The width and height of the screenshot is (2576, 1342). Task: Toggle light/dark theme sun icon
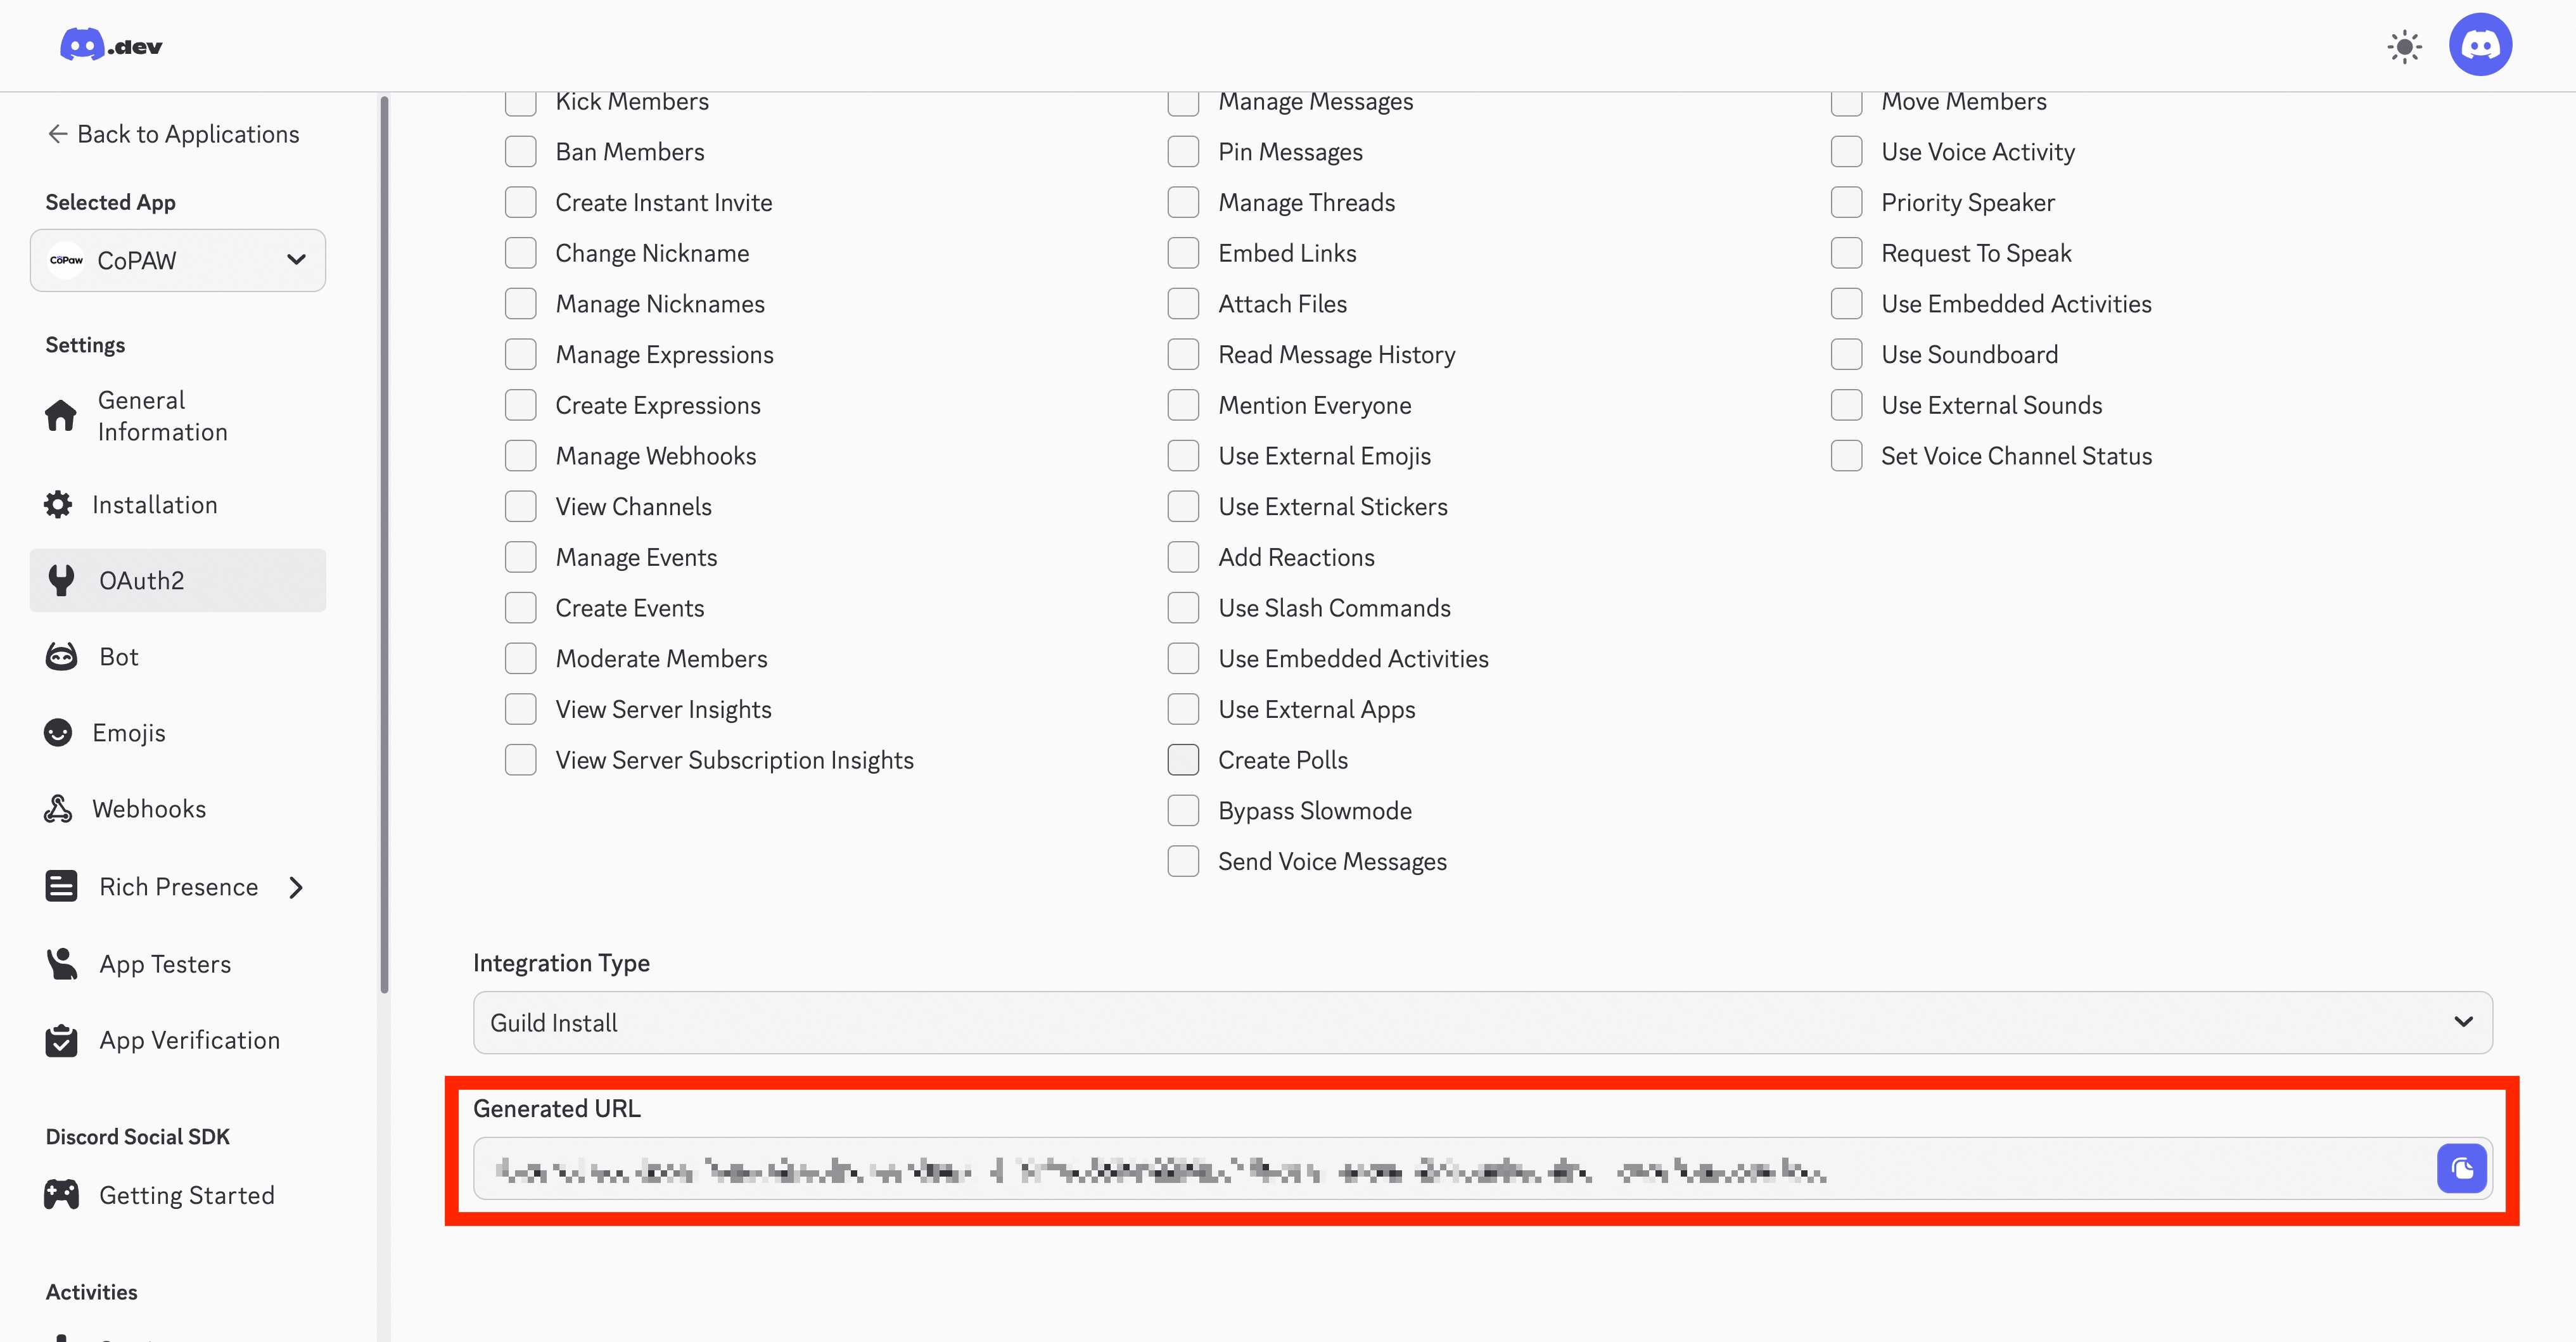[x=2404, y=47]
